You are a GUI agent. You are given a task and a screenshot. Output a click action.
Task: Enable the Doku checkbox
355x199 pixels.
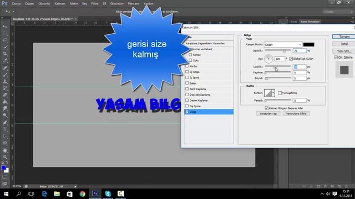190,60
